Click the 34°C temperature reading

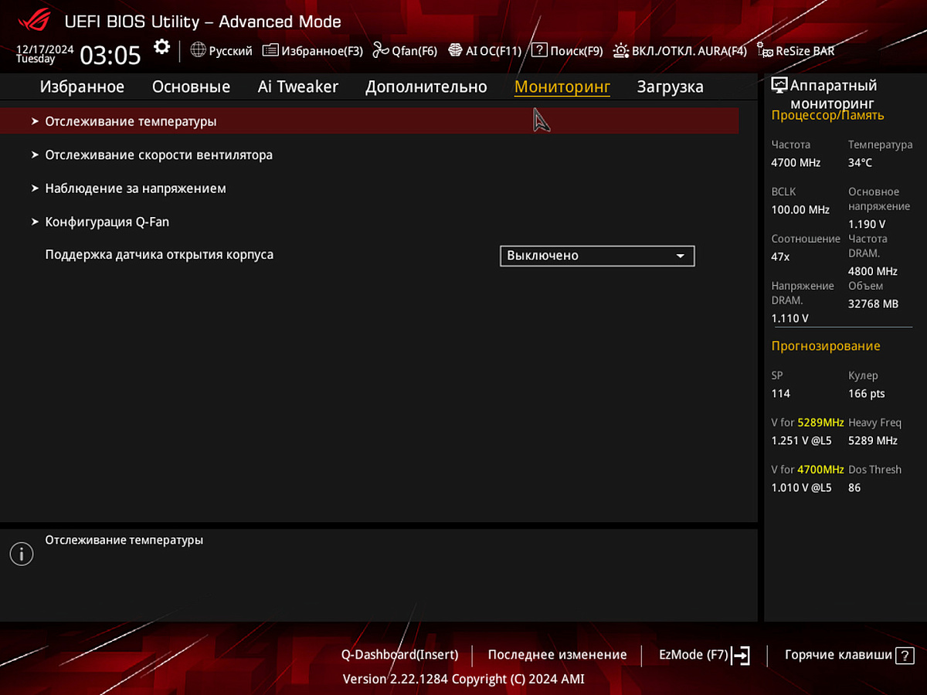[x=860, y=163]
